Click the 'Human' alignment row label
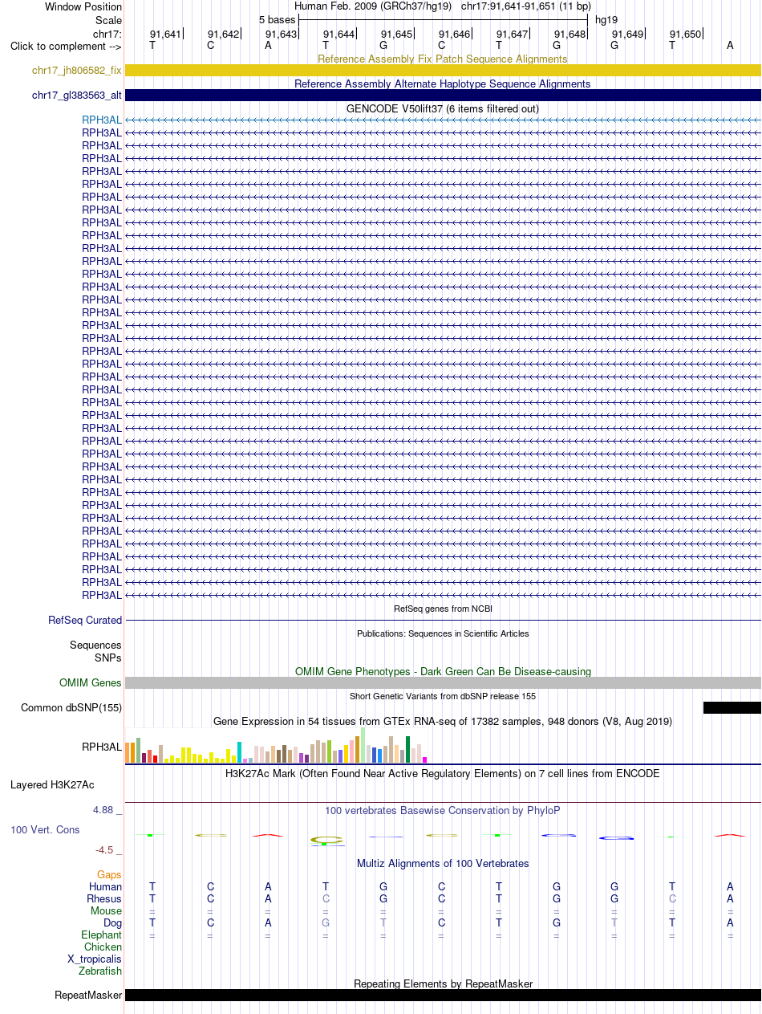This screenshot has height=1014, width=762. (x=106, y=886)
